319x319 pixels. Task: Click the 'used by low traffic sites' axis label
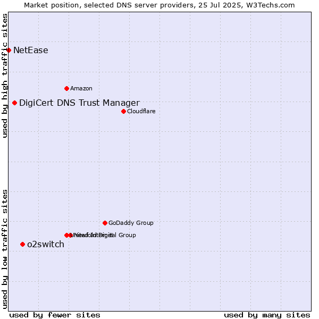coord(5,249)
